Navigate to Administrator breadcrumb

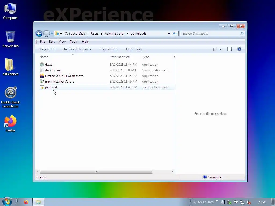(114, 34)
